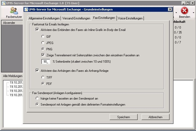Click the 0 / 35 value in main window

178,32
